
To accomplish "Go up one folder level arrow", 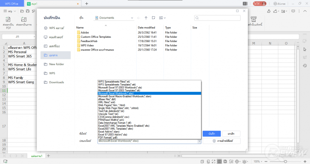I will [x=146, y=18].
